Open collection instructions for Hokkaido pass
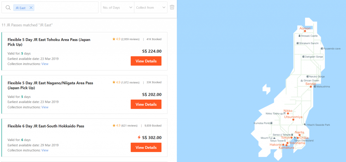This screenshot has width=346, height=162. (x=45, y=150)
